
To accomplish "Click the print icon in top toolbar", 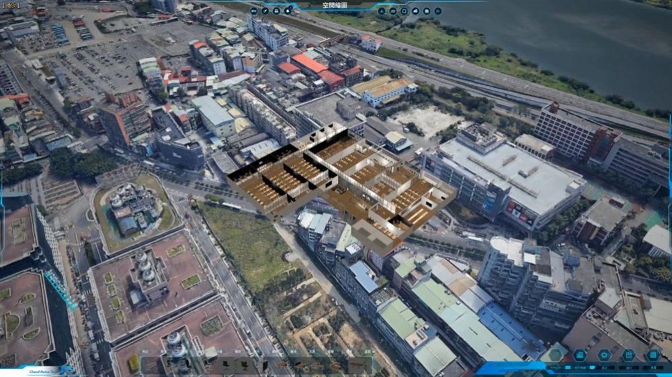I will 276,11.
